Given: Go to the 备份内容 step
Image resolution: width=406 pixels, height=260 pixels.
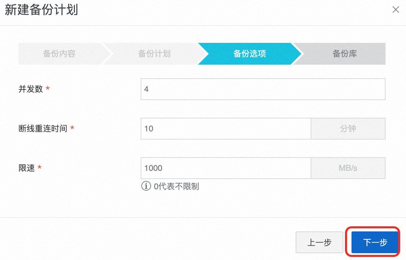Looking at the screenshot, I should (x=59, y=54).
